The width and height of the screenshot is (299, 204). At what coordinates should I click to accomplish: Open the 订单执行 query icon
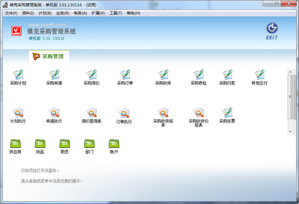click(124, 116)
